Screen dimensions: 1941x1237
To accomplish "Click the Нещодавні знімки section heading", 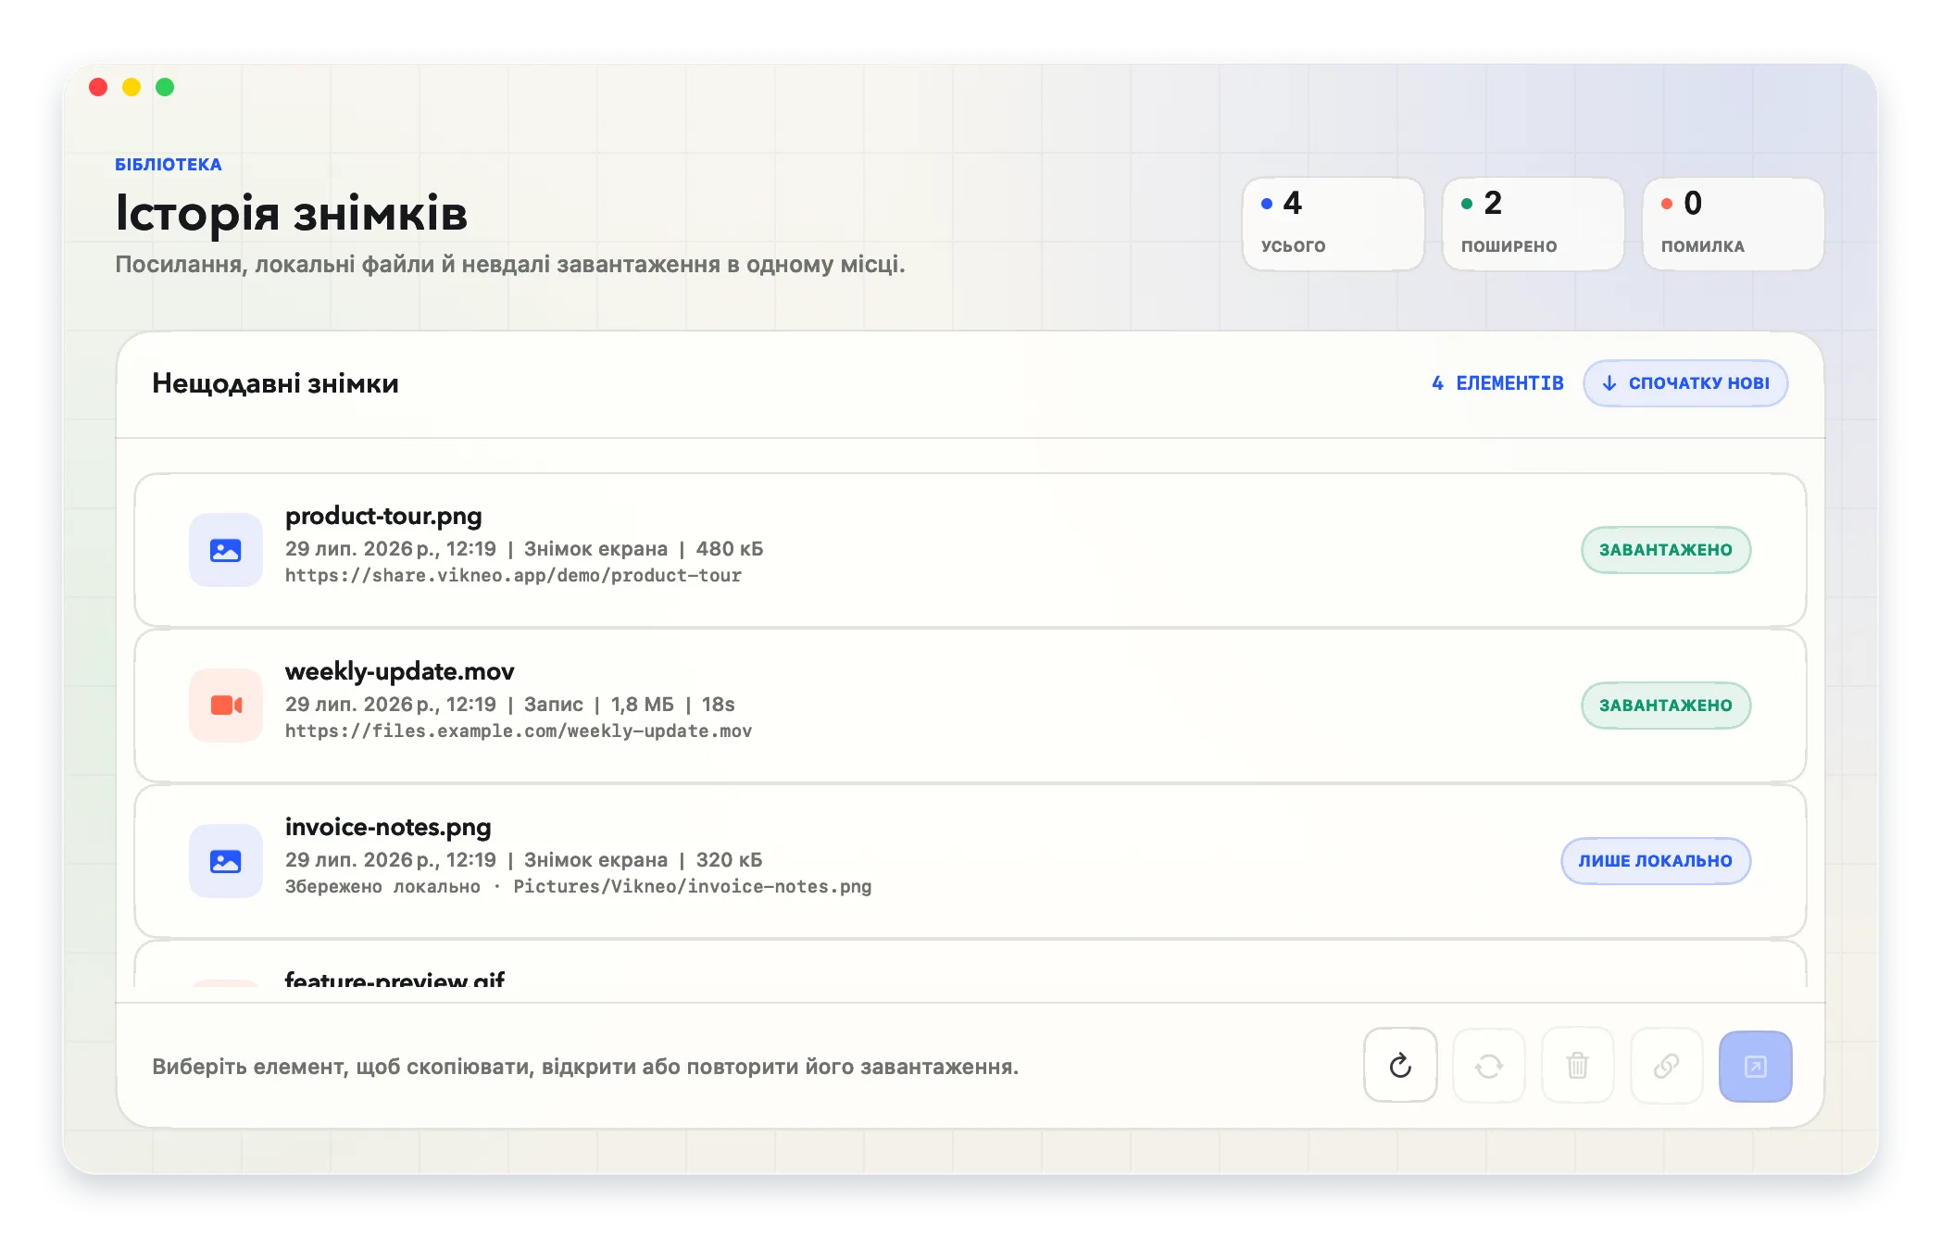I will 275,383.
